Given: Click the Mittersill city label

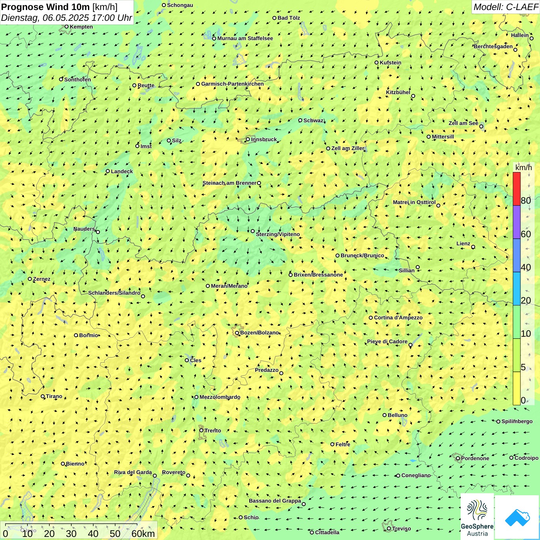Looking at the screenshot, I should pos(443,137).
